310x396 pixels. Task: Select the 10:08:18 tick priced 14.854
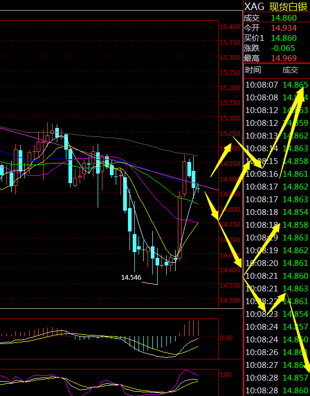point(277,212)
